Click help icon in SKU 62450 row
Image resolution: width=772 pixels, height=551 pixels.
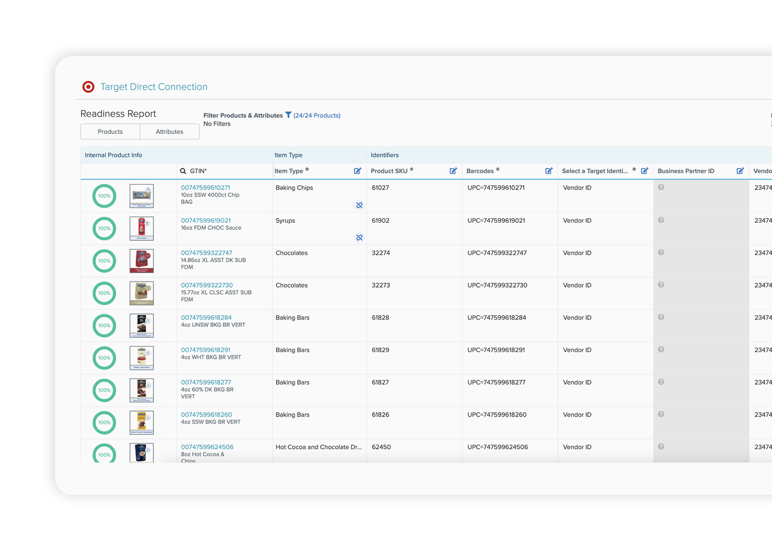click(x=661, y=446)
